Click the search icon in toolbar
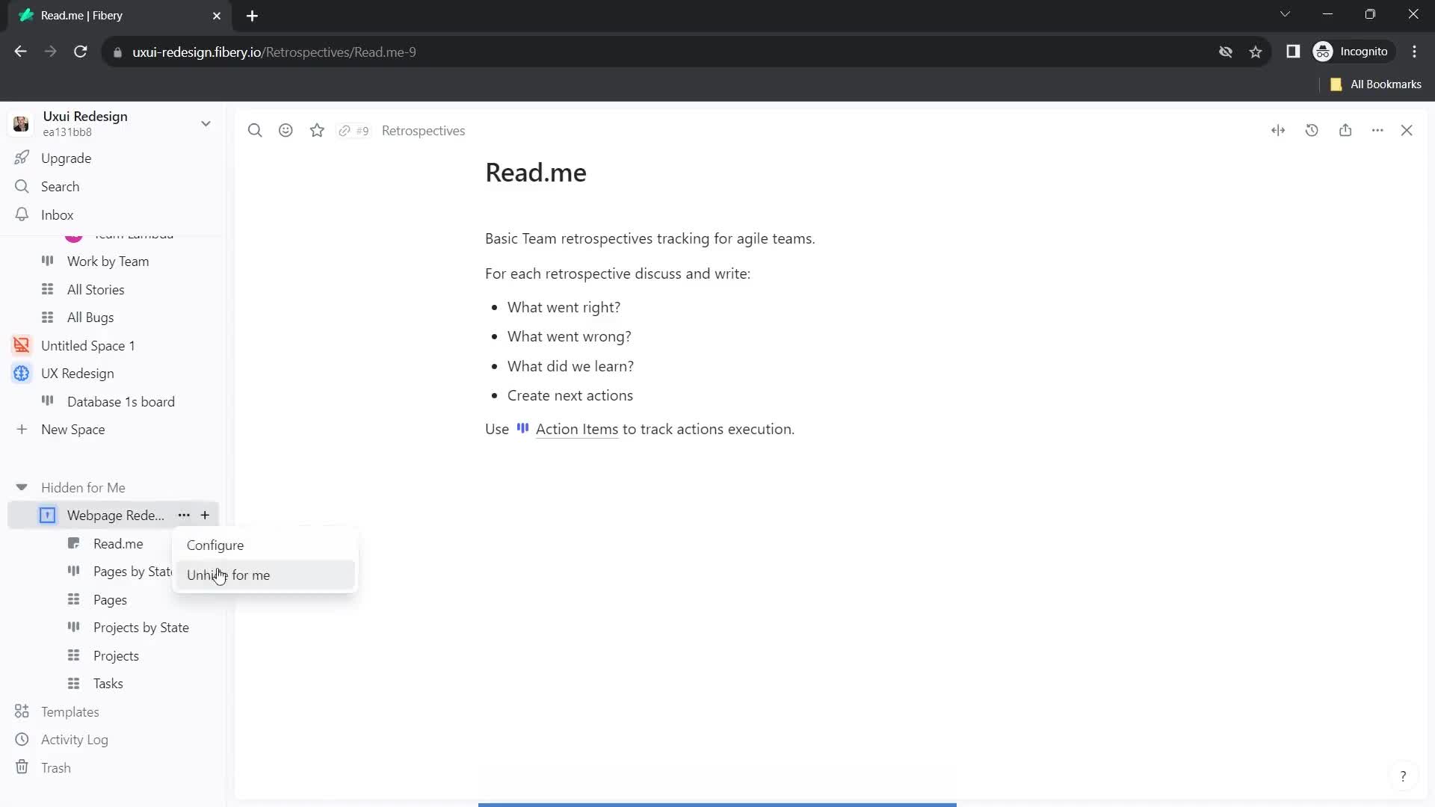 pyautogui.click(x=256, y=130)
